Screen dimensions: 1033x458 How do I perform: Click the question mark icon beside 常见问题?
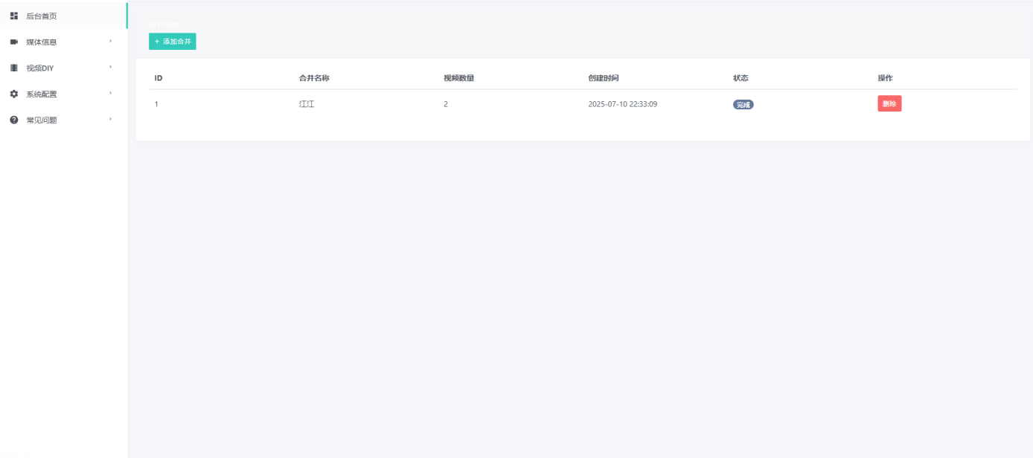click(13, 120)
